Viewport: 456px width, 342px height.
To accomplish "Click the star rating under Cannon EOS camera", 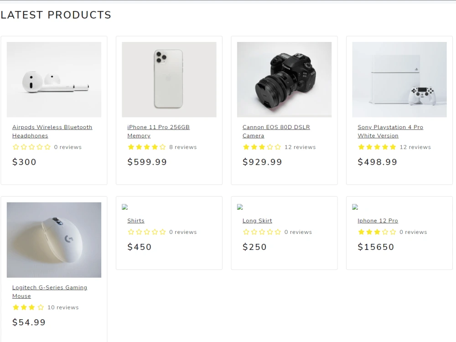I will click(x=262, y=147).
